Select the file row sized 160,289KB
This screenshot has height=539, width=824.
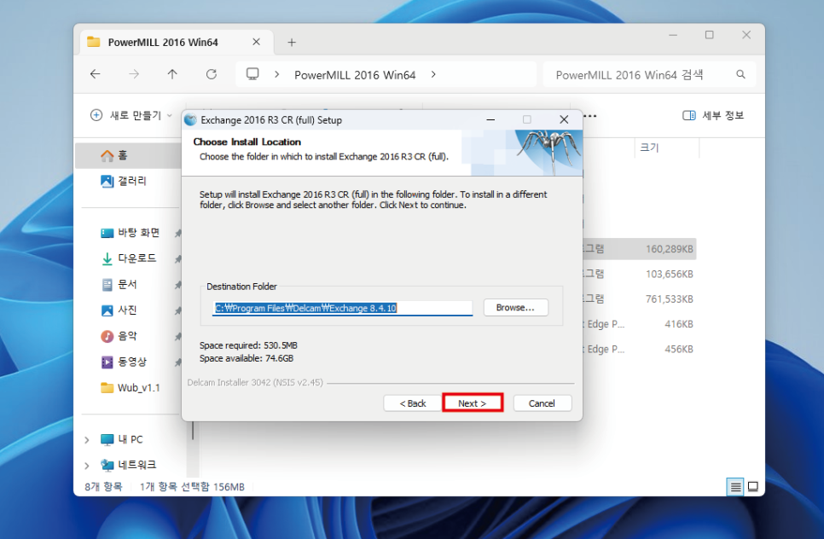640,249
